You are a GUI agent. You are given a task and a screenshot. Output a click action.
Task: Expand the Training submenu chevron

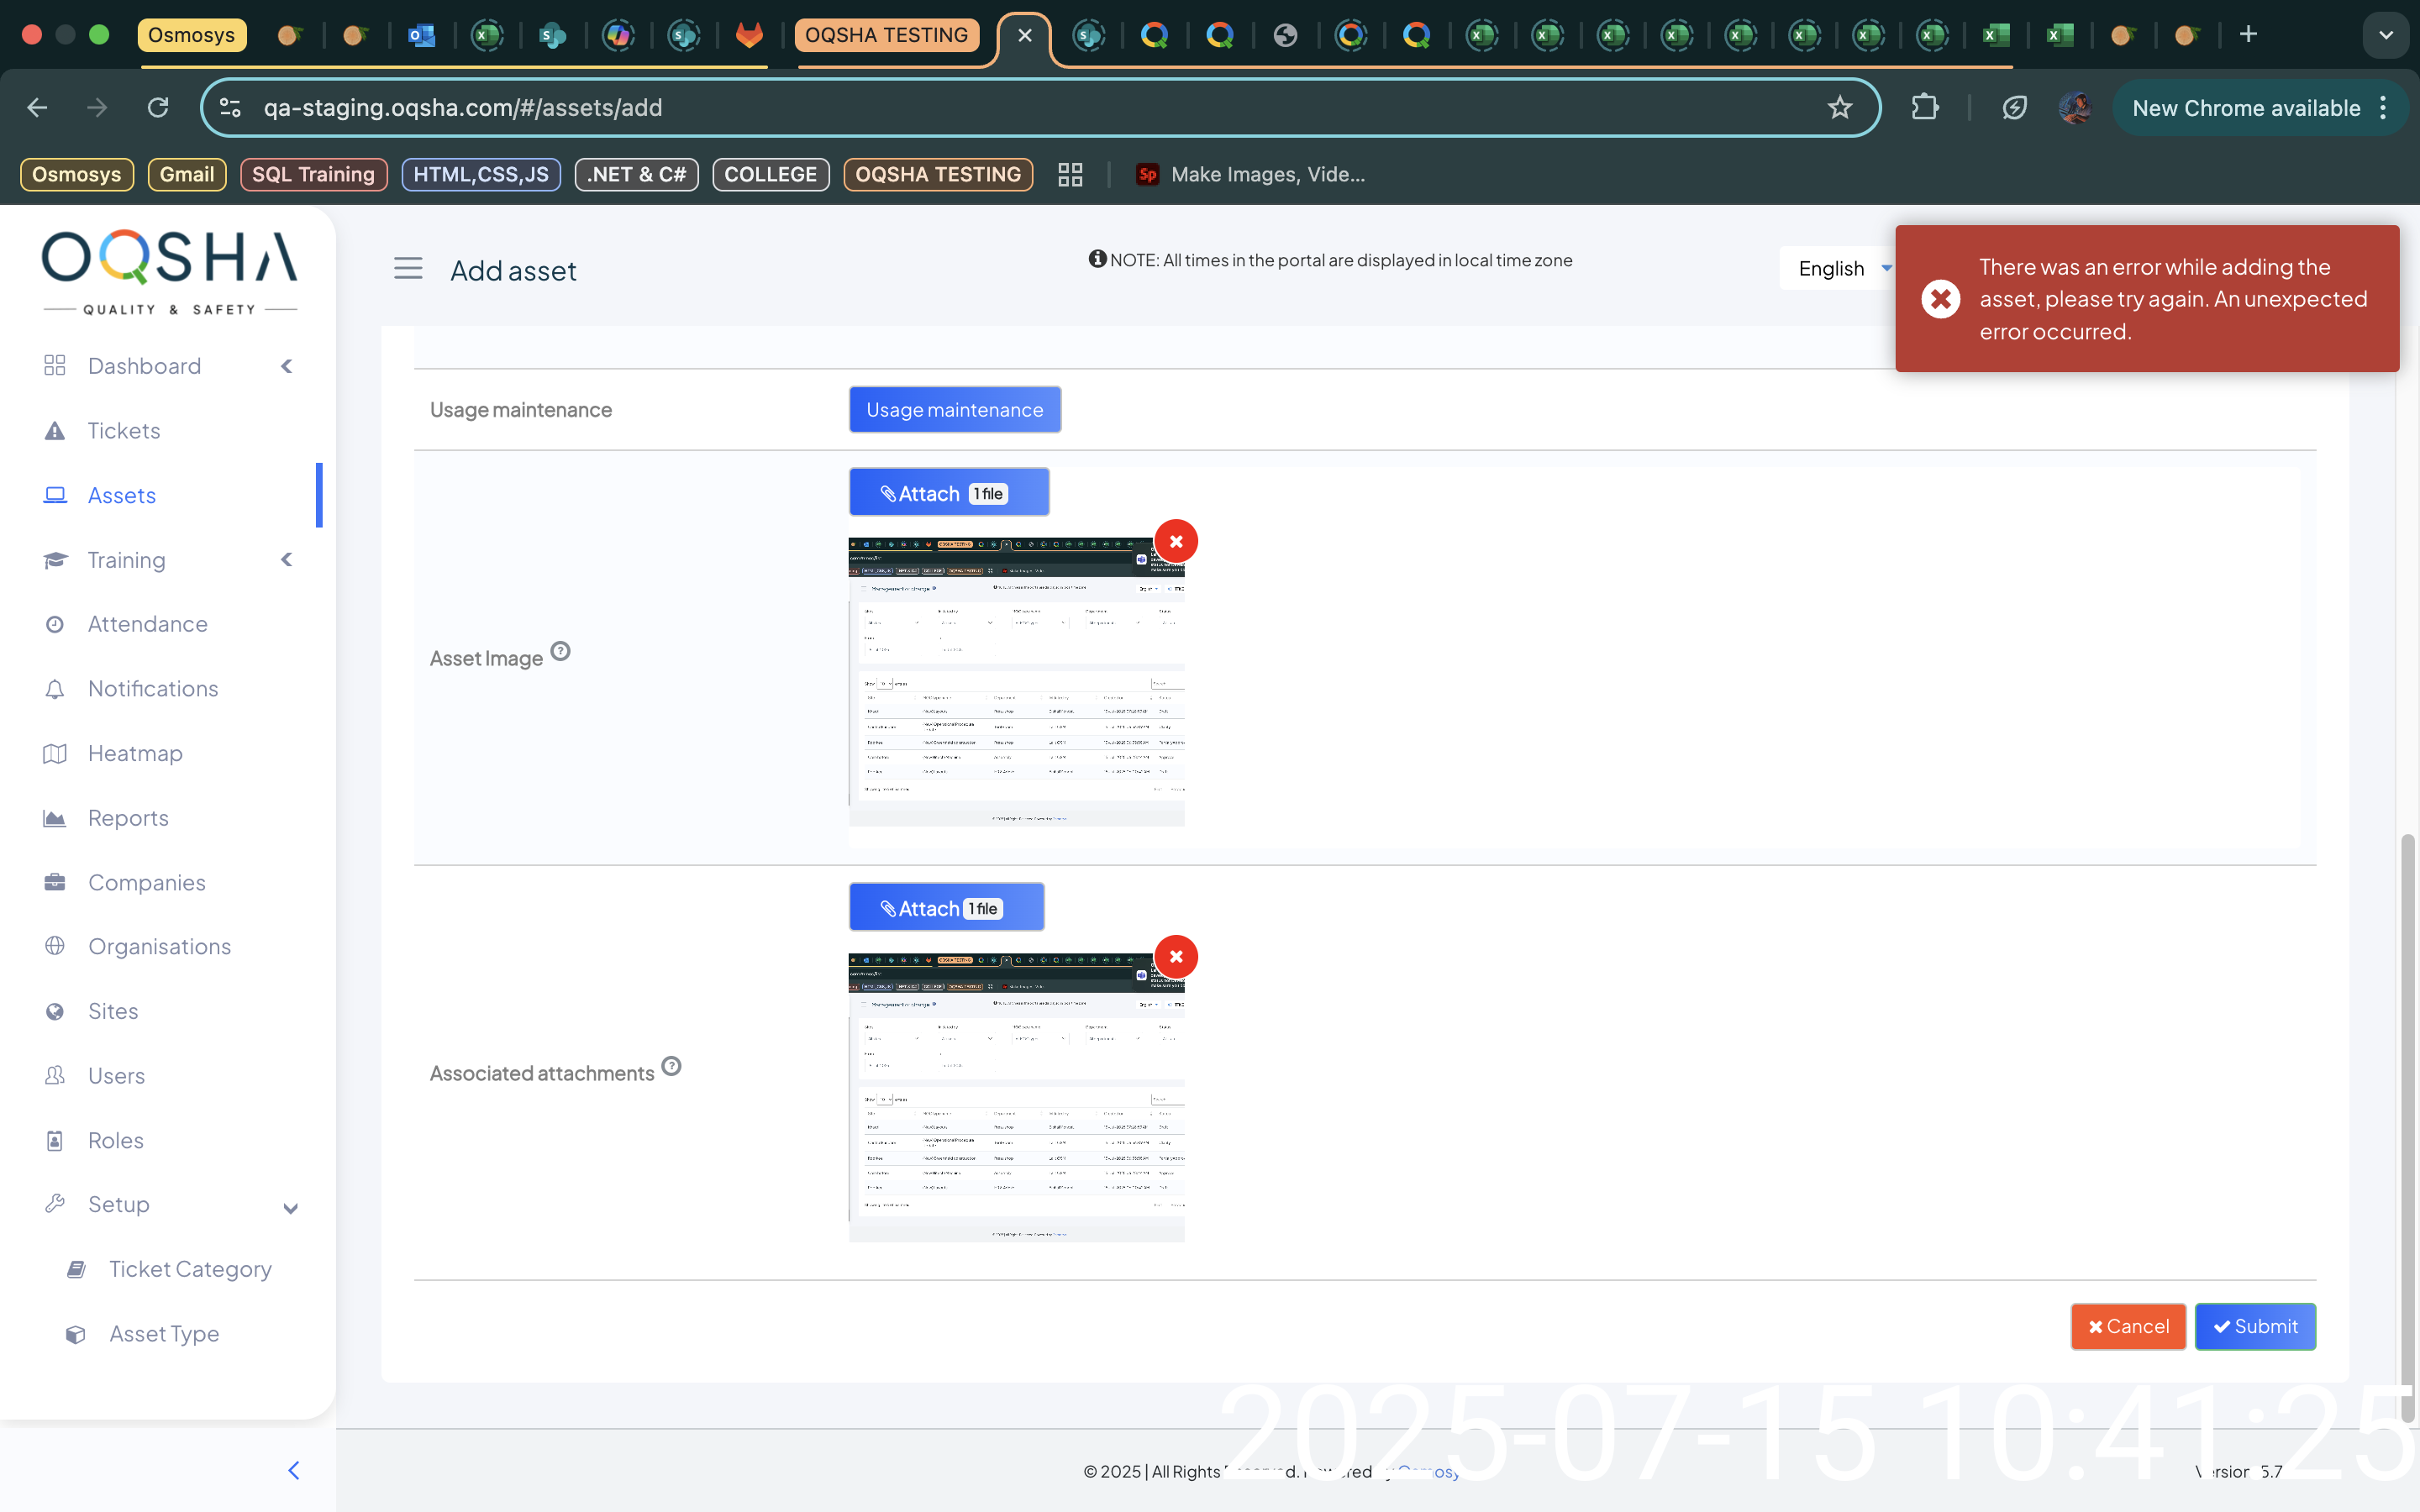287,560
